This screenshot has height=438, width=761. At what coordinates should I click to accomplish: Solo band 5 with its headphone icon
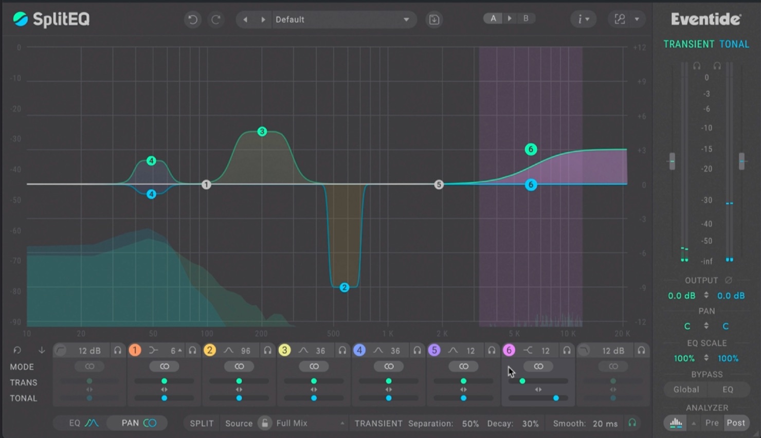[492, 351]
